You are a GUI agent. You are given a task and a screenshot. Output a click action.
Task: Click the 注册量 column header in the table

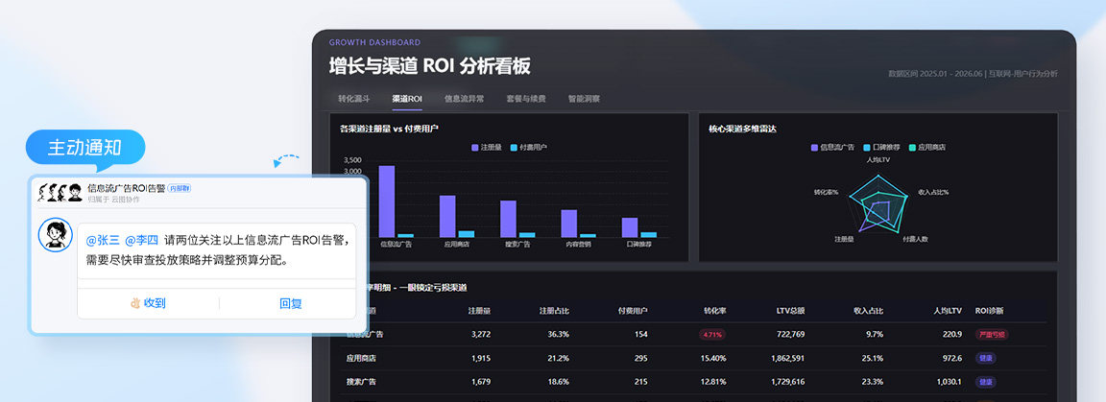pos(479,310)
